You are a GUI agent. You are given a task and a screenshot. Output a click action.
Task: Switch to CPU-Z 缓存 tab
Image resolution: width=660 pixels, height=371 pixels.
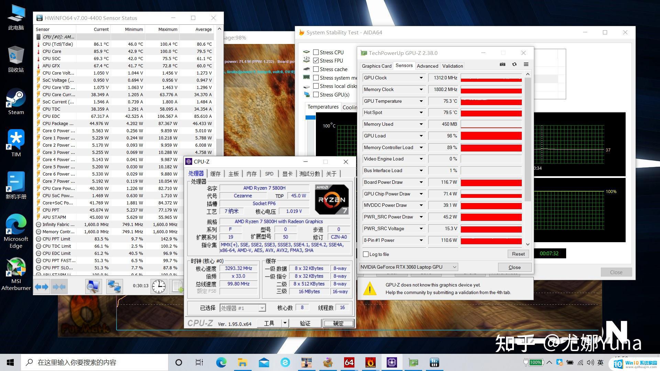pos(215,174)
